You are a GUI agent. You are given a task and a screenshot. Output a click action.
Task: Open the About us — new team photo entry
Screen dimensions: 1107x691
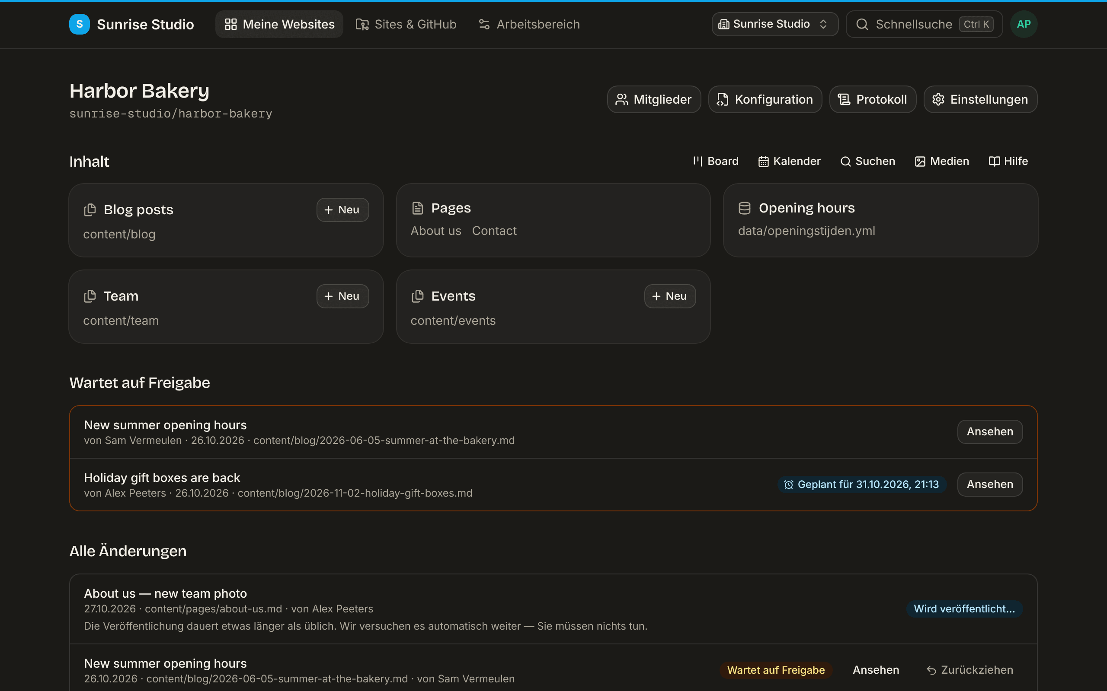165,593
